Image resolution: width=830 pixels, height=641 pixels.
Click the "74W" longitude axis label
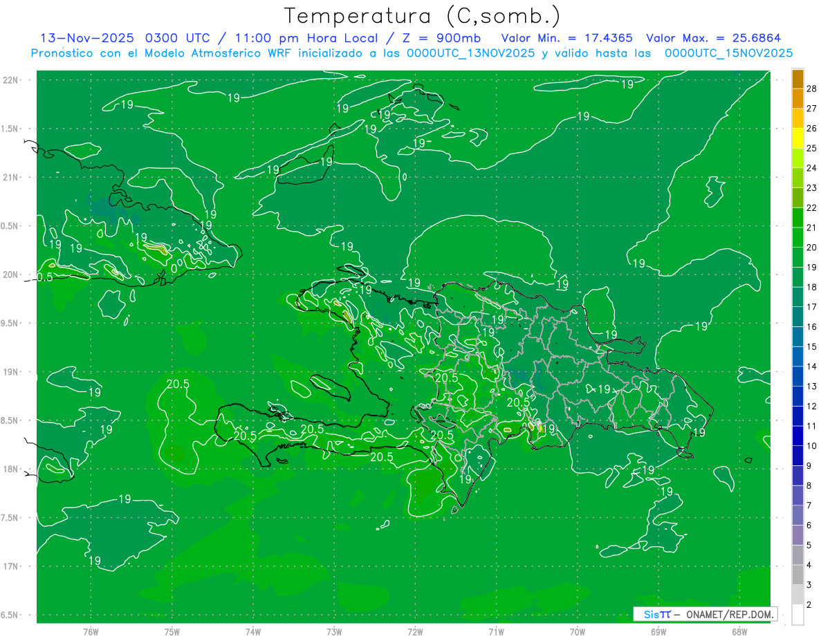tap(253, 632)
